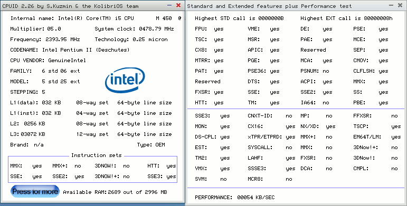Click L1(data): 032 KB cache entry
Image resolution: width=407 pixels, height=206 pixels.
click(x=35, y=103)
